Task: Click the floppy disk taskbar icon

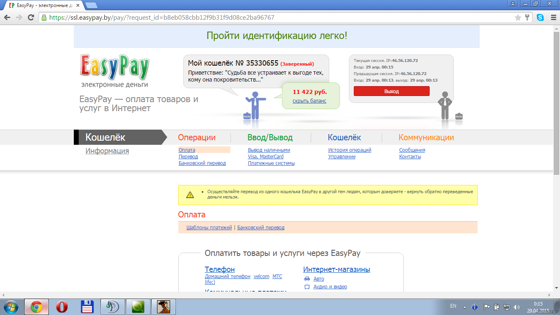Action: point(87,307)
